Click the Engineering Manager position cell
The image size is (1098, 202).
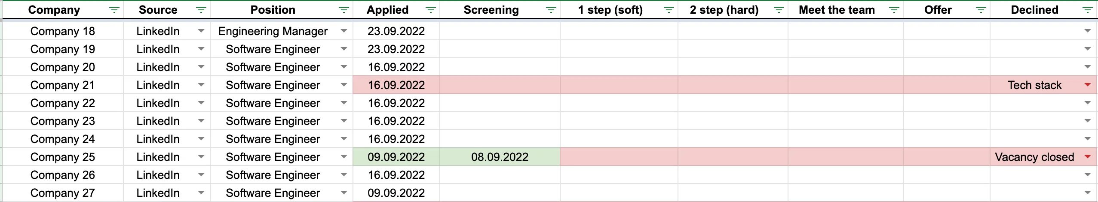tap(273, 31)
